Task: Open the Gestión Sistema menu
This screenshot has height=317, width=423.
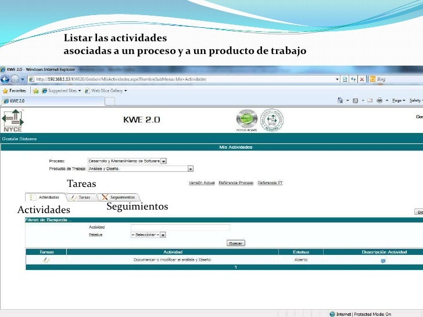Action: tap(19, 139)
